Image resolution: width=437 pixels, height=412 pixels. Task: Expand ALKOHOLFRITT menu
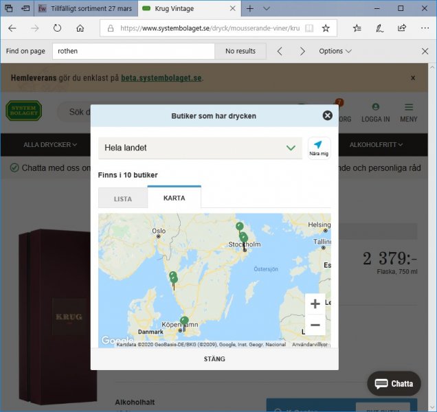[x=376, y=145]
